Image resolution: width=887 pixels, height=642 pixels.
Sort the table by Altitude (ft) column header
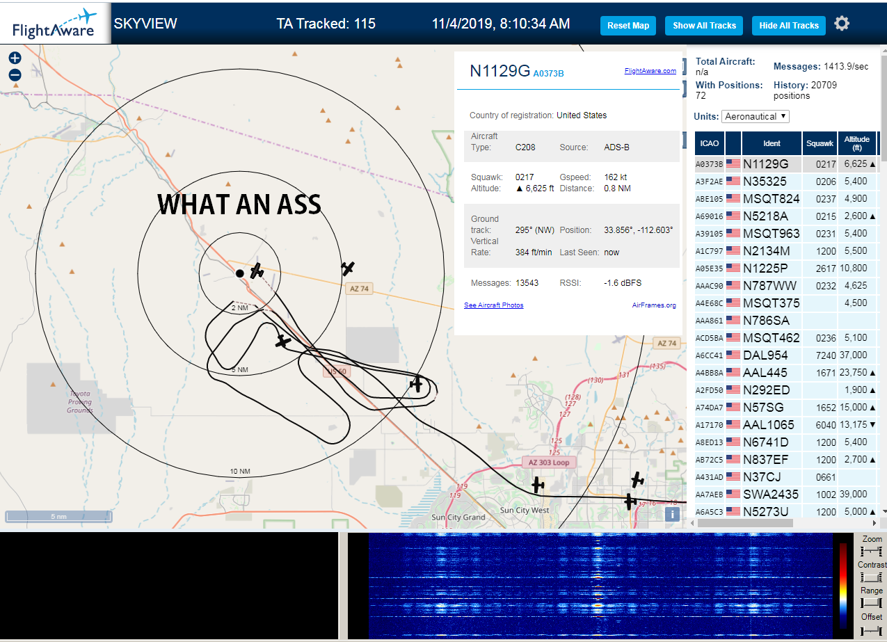coord(857,143)
